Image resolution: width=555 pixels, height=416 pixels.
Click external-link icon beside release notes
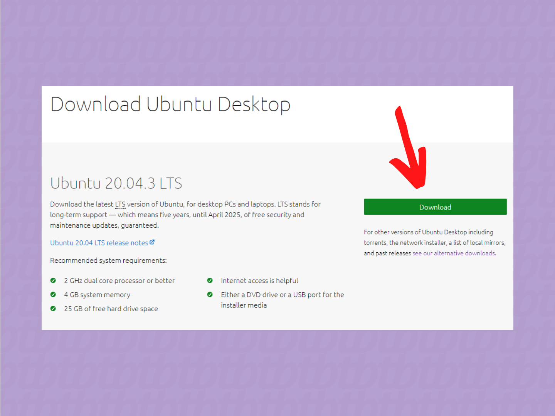(x=152, y=242)
